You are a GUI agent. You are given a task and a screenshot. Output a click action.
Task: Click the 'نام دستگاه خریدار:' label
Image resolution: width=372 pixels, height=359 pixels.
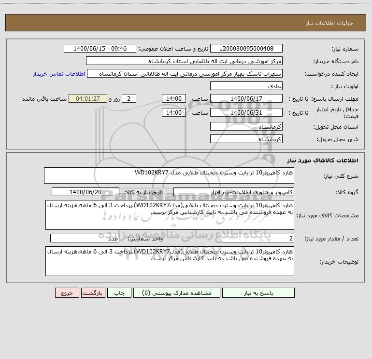pos(336,61)
